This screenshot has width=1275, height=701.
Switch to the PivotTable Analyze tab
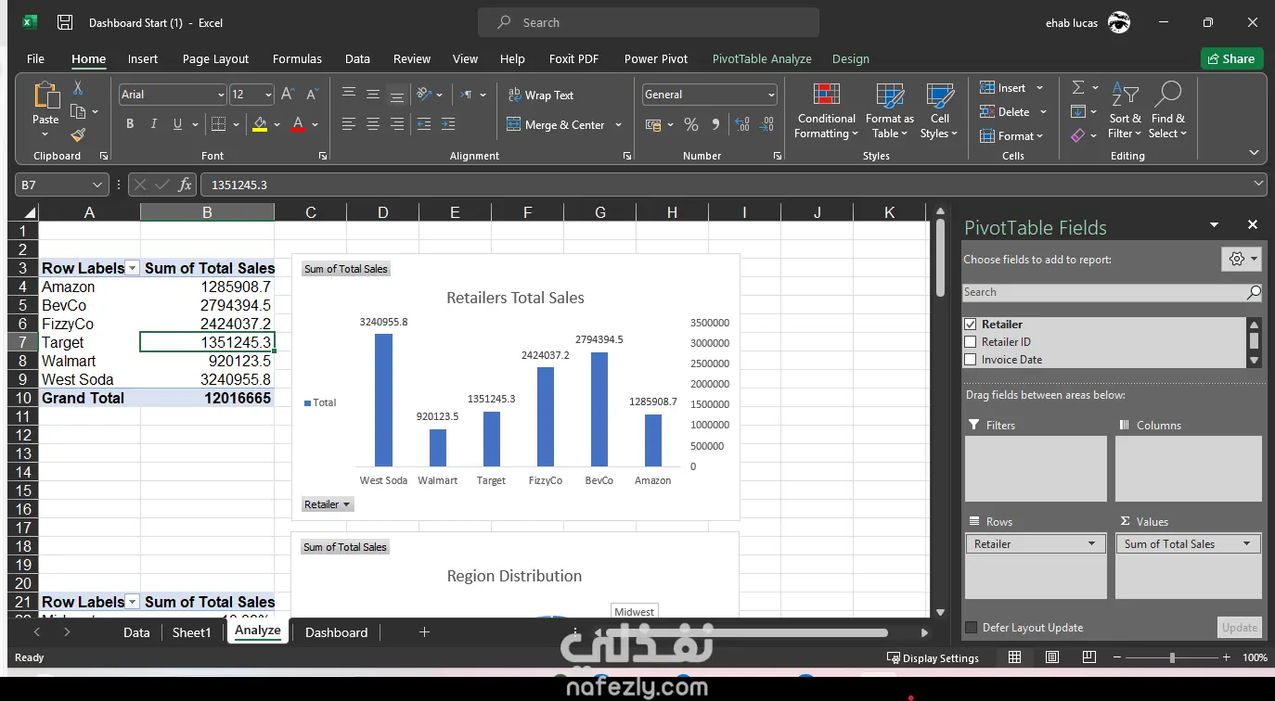point(762,58)
